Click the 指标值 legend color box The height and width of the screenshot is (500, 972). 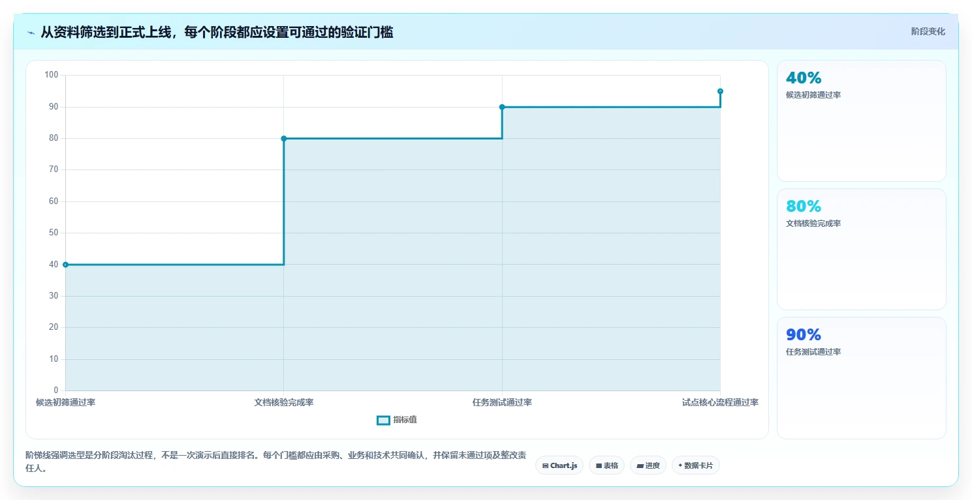tap(383, 420)
